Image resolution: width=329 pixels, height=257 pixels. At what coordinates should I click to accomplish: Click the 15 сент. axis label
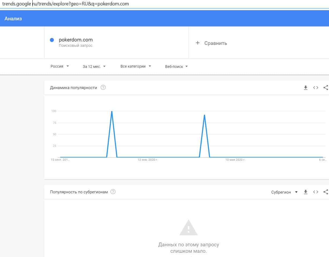point(60,160)
